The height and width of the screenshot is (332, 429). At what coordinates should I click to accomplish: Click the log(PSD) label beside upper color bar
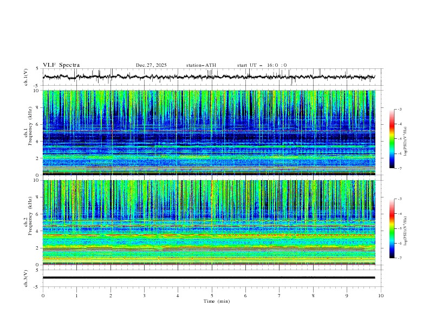click(406, 139)
